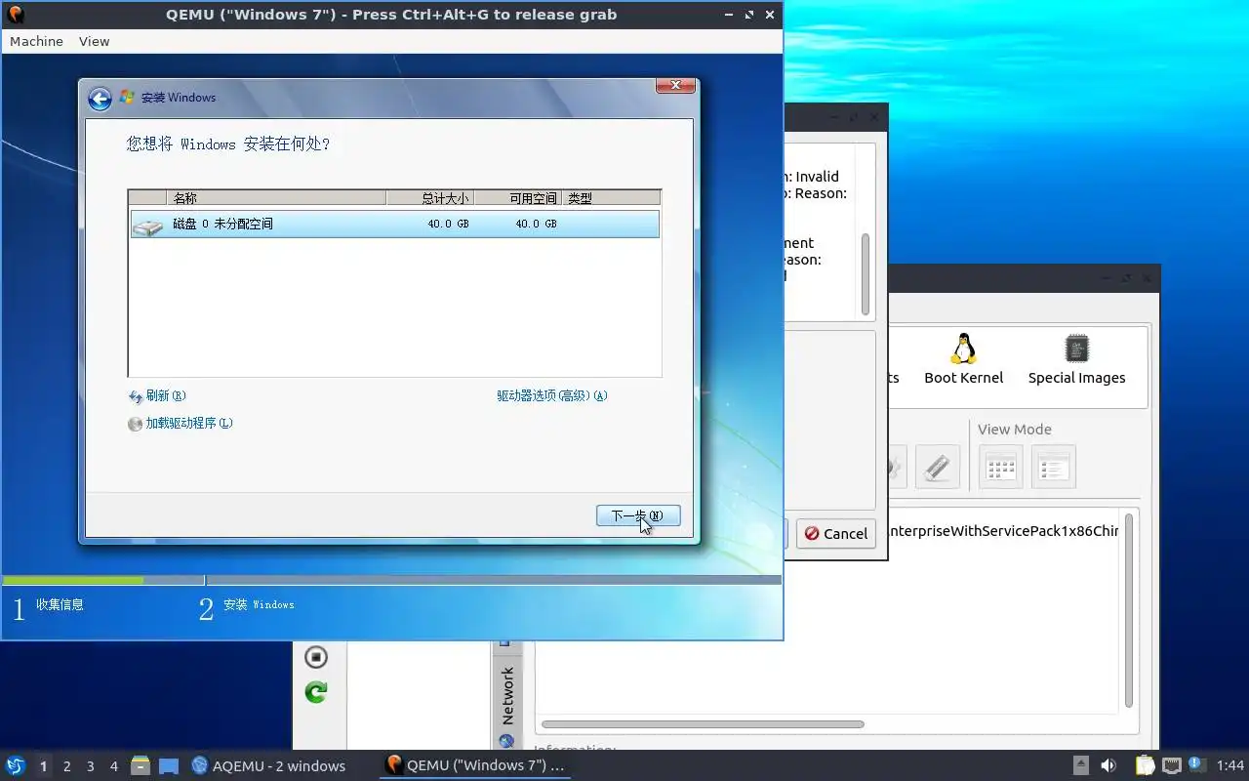Click the pencil edit icon in AQEMU

pos(938,467)
